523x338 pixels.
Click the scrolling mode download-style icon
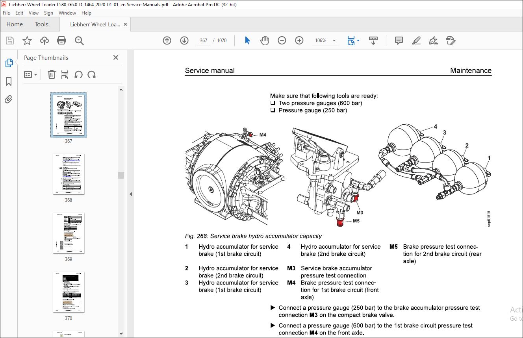(x=373, y=41)
